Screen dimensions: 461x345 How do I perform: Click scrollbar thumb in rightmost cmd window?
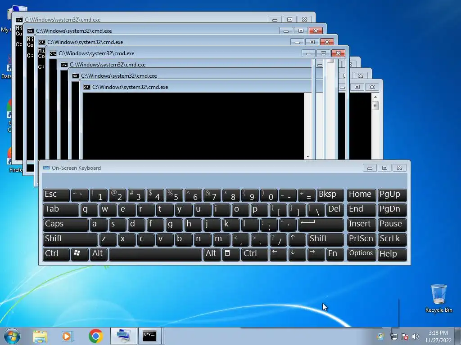point(375,105)
